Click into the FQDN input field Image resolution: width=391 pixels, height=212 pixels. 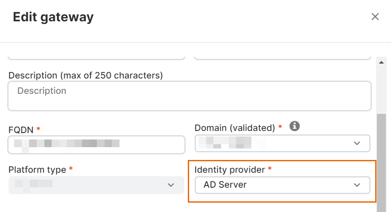coord(96,144)
